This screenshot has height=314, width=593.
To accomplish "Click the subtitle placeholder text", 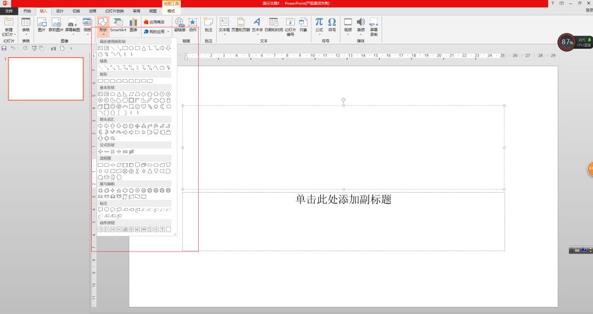I will 343,200.
